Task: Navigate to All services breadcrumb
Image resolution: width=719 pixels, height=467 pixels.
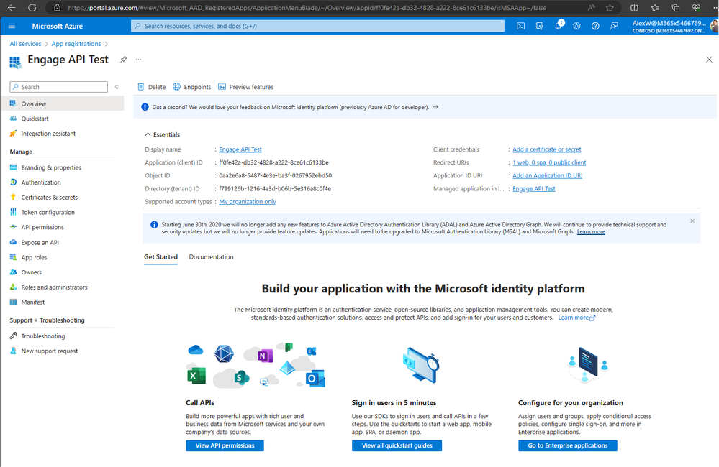Action: click(x=26, y=44)
